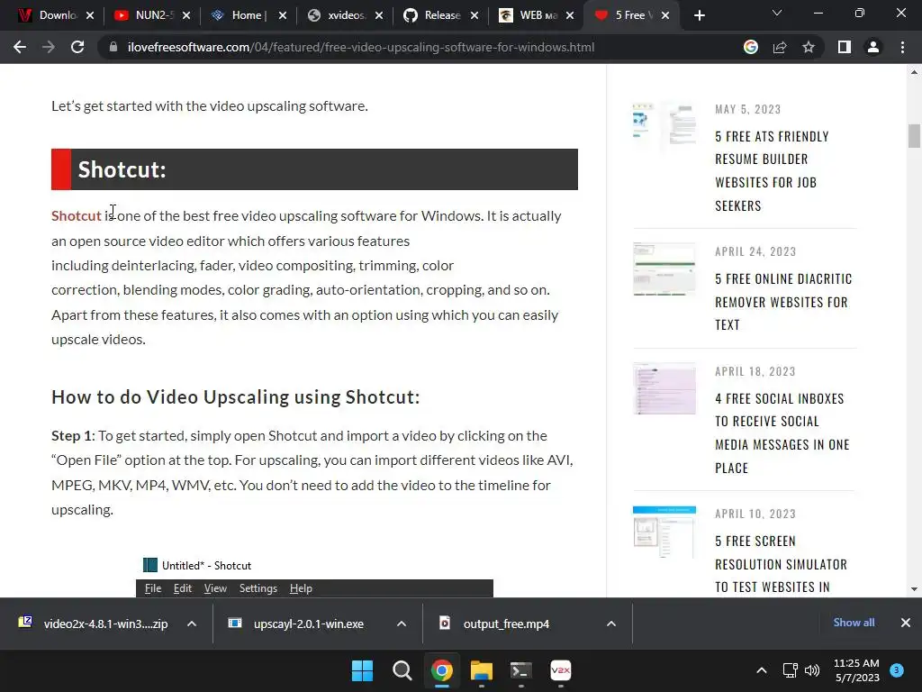The width and height of the screenshot is (922, 692).
Task: Open the tab search chevron
Action: (x=777, y=13)
